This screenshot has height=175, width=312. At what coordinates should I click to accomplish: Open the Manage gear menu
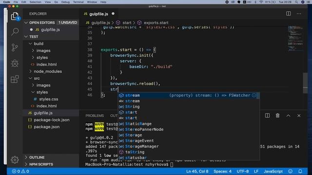(15, 160)
